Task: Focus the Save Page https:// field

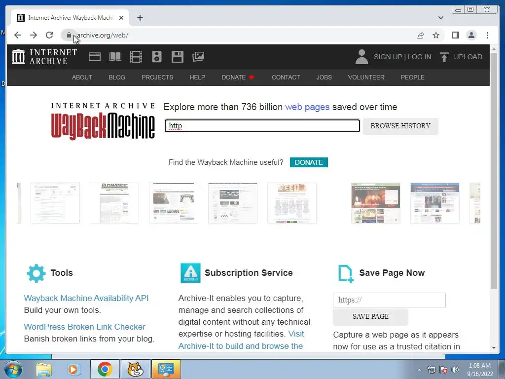Action: pyautogui.click(x=390, y=300)
